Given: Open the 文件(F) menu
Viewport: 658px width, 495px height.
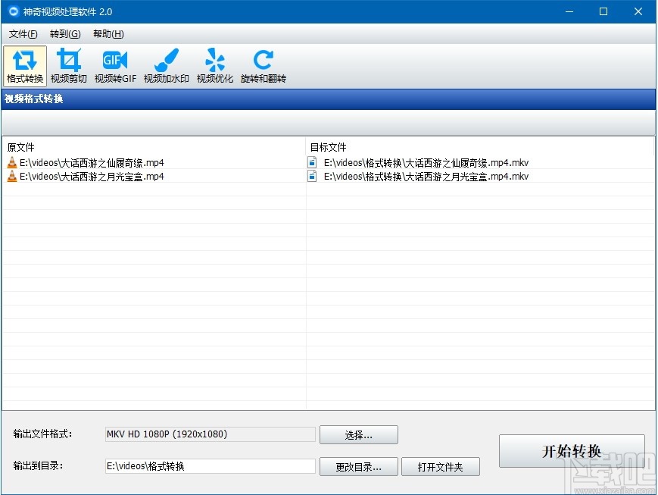Looking at the screenshot, I should coord(23,34).
